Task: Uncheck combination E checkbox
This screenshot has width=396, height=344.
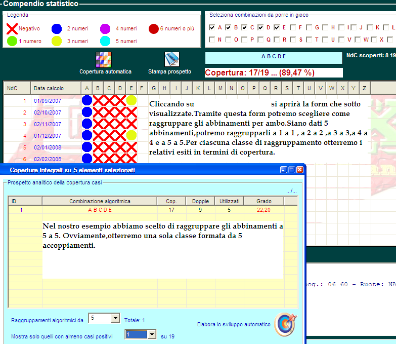Action: point(277,27)
